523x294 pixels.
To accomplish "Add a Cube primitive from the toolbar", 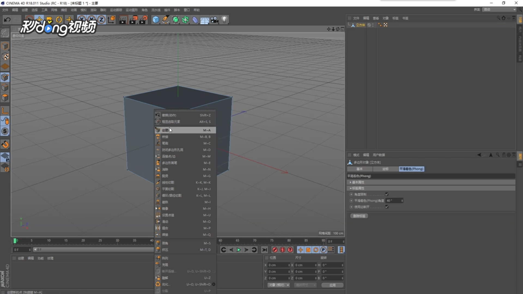I will tap(156, 20).
